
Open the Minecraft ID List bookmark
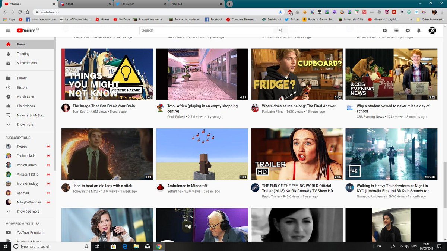tap(351, 19)
